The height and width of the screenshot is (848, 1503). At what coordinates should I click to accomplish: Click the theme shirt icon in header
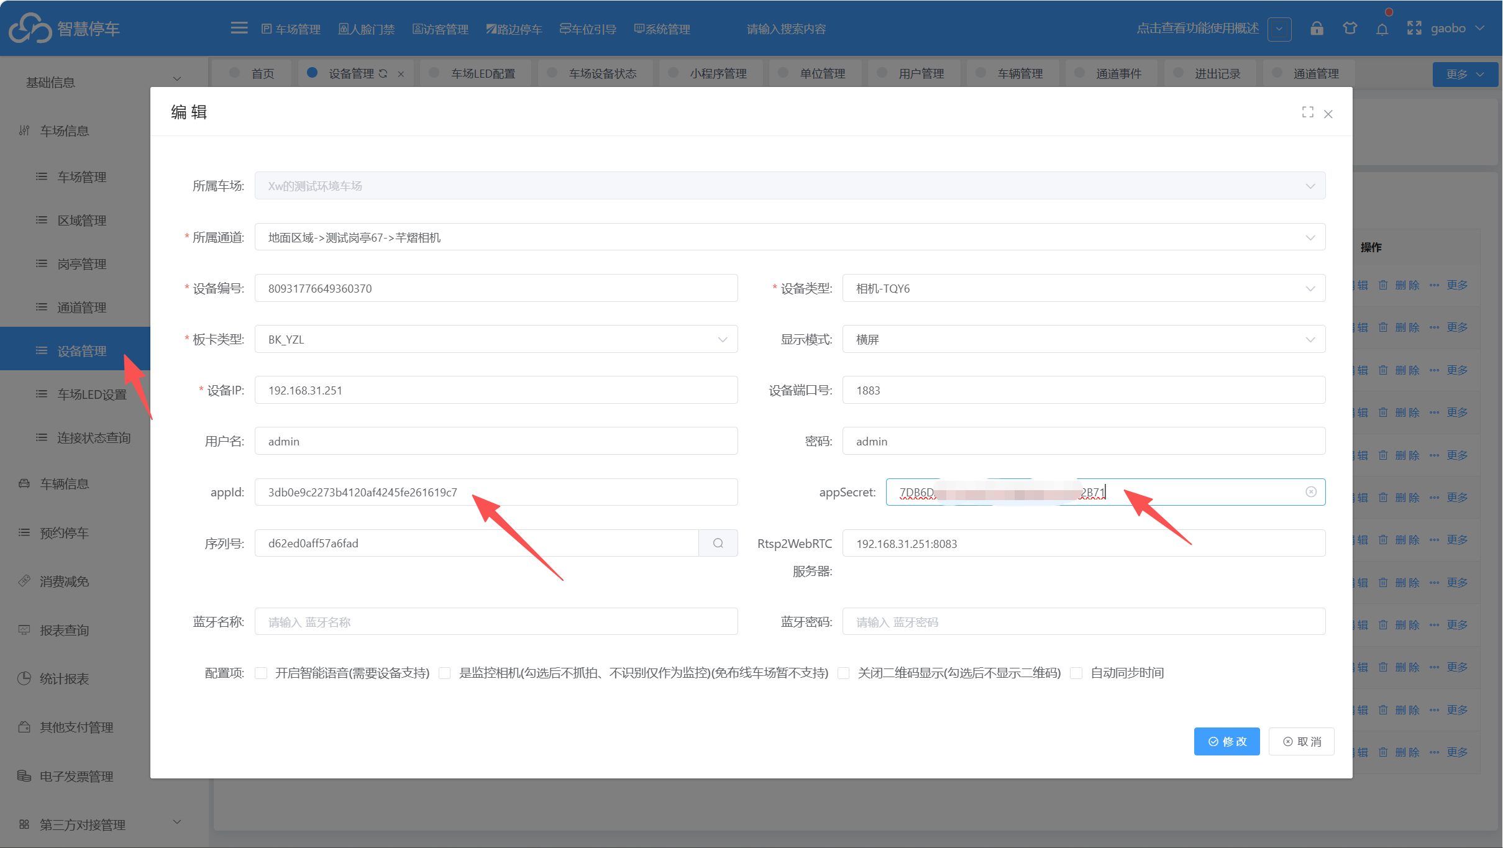pos(1350,29)
